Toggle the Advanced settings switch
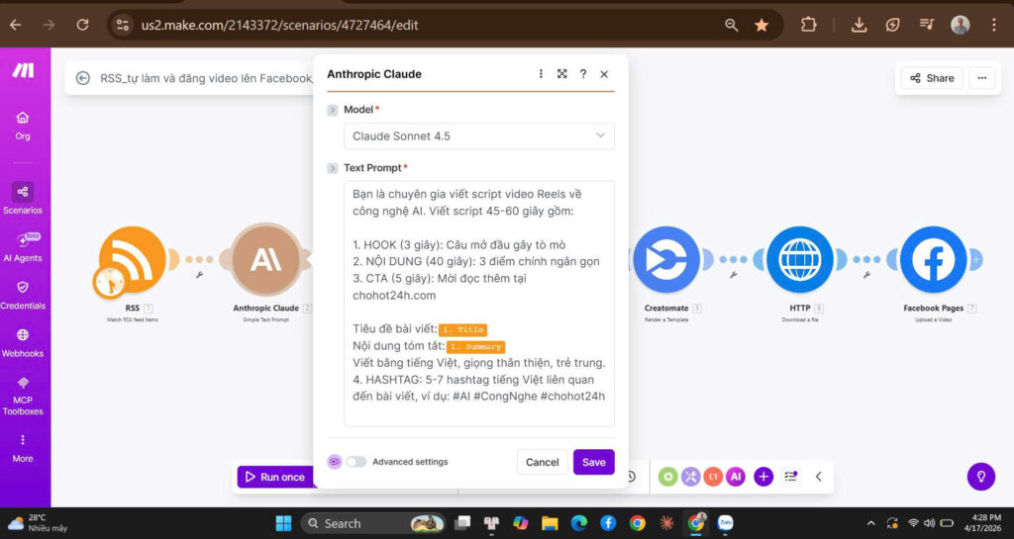Image resolution: width=1014 pixels, height=539 pixels. pyautogui.click(x=355, y=462)
